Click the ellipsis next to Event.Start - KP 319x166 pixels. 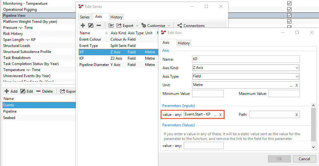(x=215, y=115)
